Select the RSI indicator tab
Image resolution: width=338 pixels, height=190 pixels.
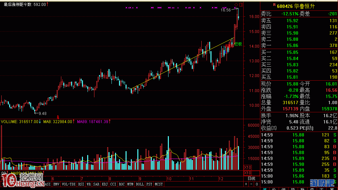point(81,184)
